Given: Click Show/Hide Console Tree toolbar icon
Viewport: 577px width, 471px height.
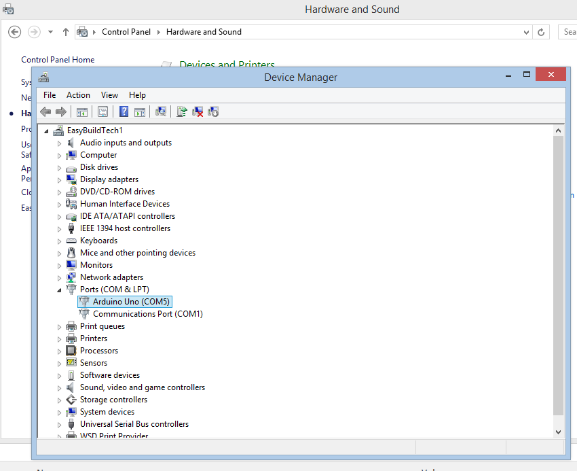Looking at the screenshot, I should [x=81, y=111].
